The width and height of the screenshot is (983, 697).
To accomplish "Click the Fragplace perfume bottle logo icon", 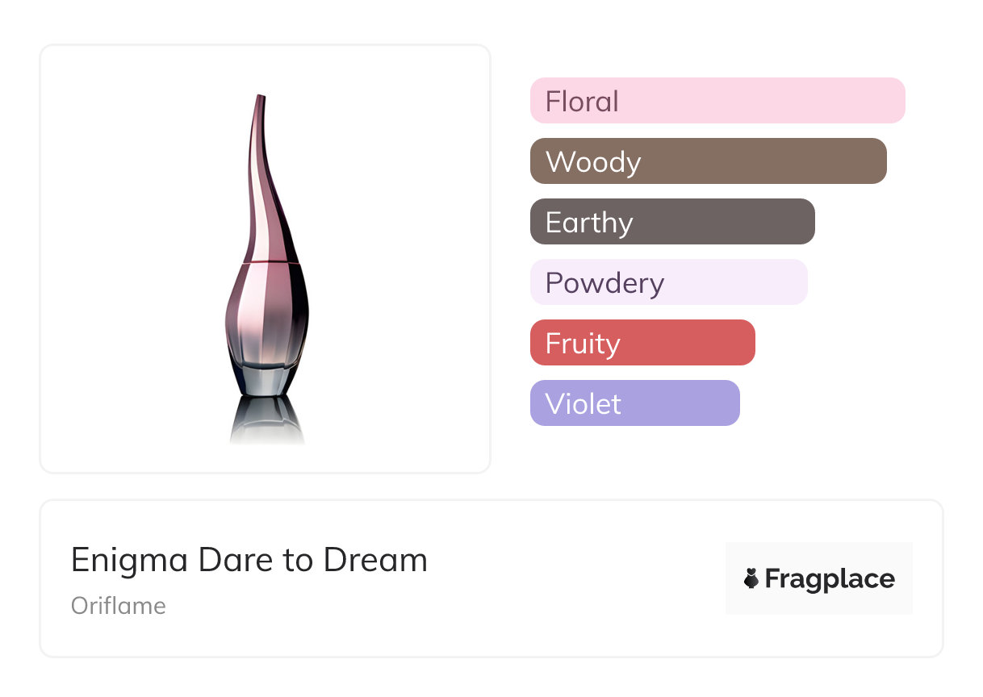I will 751,578.
